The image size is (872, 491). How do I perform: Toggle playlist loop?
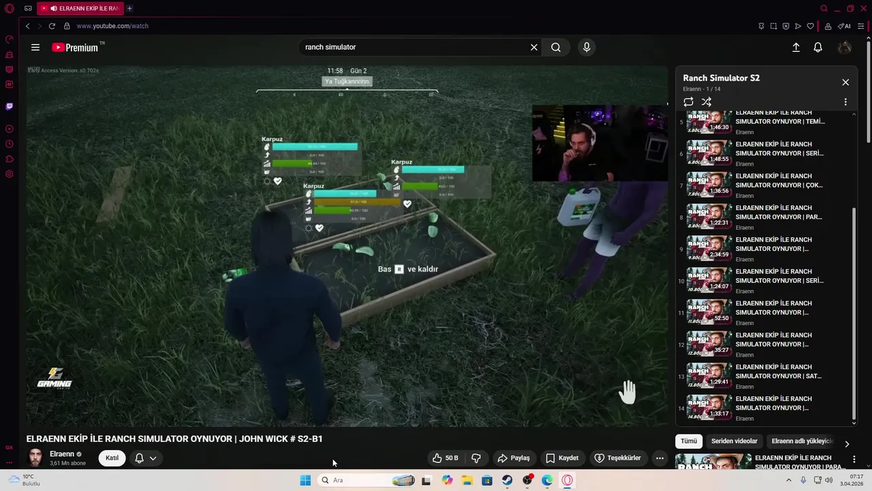689,102
